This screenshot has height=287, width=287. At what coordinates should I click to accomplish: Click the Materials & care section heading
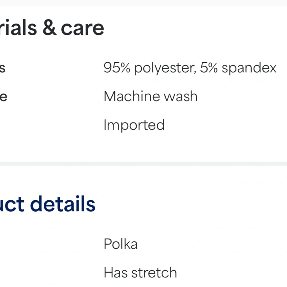tap(52, 28)
